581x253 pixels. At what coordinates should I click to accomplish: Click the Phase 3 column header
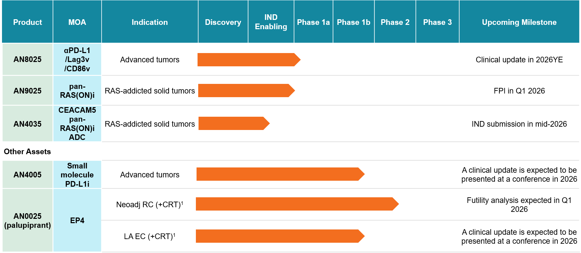point(437,22)
